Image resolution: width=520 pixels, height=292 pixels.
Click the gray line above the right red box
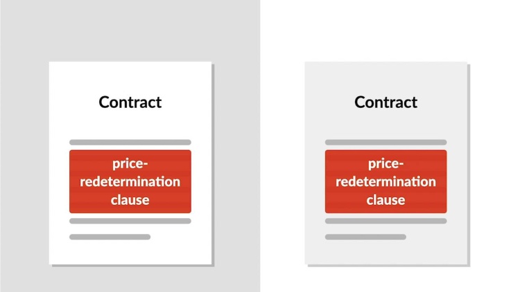[385, 143]
